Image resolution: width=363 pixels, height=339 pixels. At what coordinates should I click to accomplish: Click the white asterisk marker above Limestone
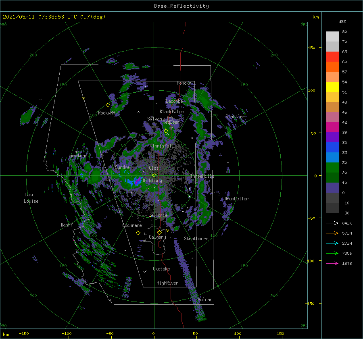coord(76,152)
